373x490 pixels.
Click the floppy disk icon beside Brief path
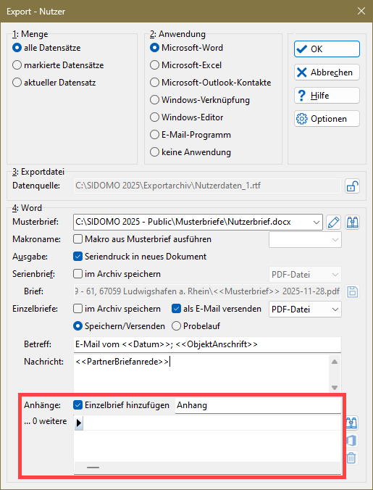[x=353, y=292]
